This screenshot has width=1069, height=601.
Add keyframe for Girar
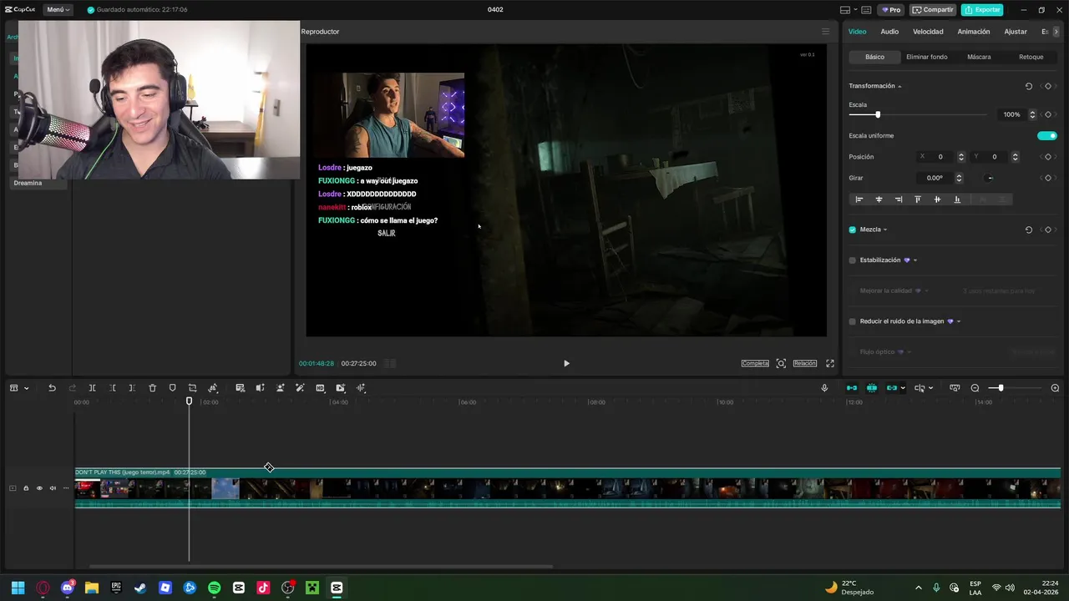pos(1048,178)
